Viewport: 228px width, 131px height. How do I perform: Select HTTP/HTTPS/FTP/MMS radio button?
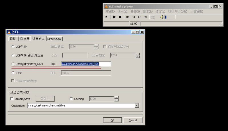point(13,64)
